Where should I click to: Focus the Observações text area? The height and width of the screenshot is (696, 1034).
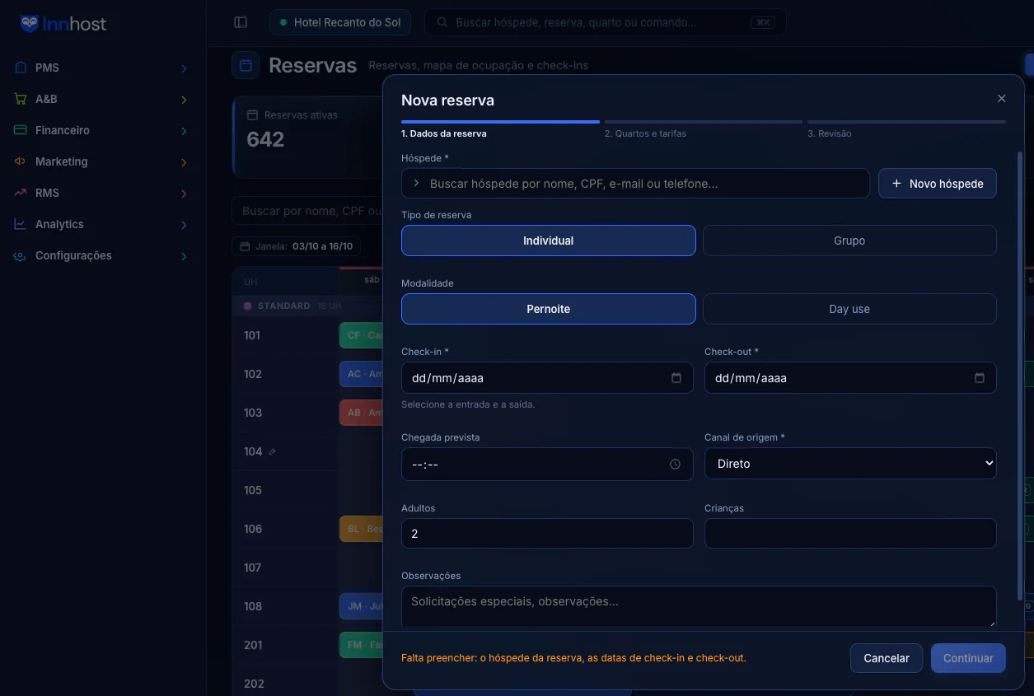pyautogui.click(x=699, y=607)
